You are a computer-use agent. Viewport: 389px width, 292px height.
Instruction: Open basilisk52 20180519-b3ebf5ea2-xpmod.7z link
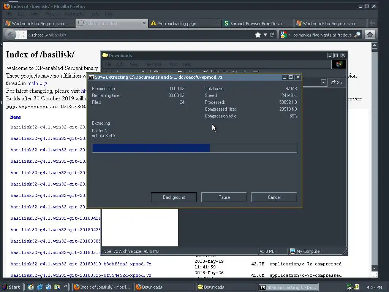click(81, 264)
